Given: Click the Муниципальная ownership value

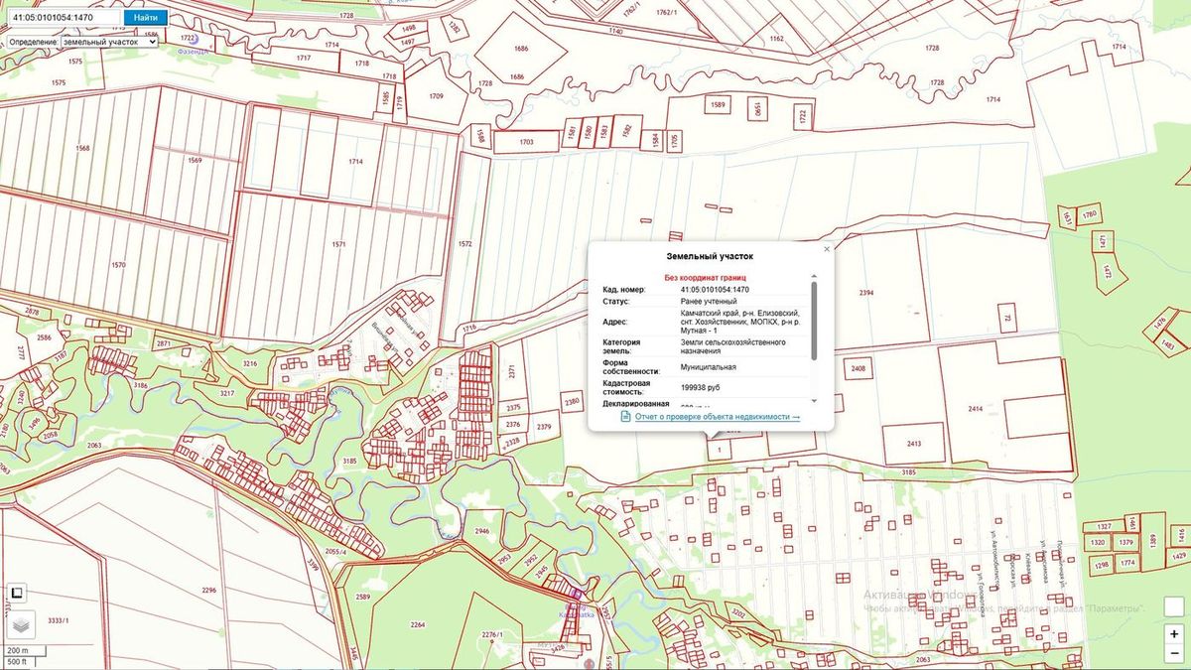Looking at the screenshot, I should click(708, 367).
